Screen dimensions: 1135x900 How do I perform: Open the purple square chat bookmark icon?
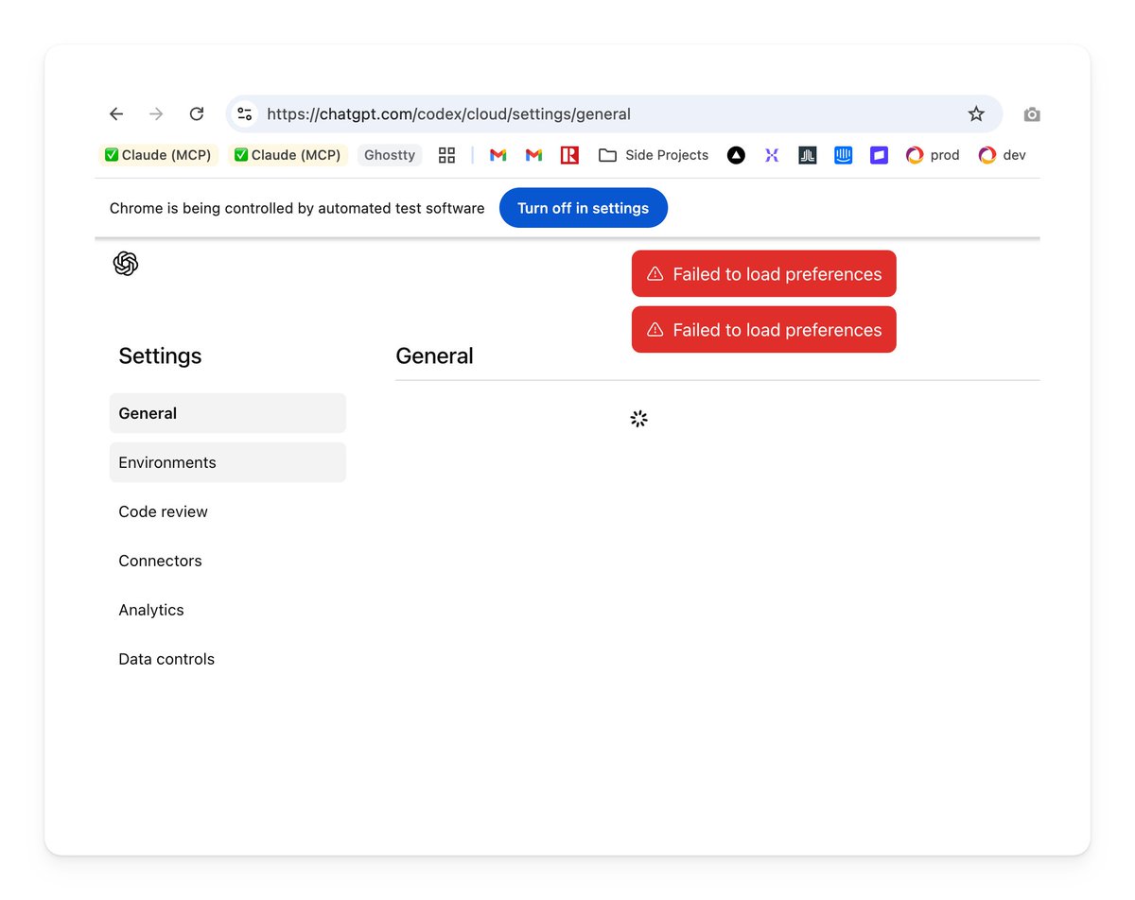(x=880, y=155)
